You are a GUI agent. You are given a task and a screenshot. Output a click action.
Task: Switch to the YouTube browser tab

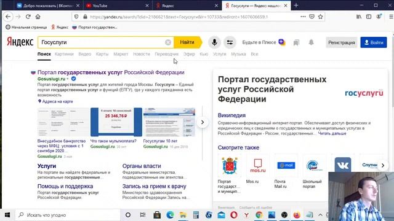[x=118, y=6]
